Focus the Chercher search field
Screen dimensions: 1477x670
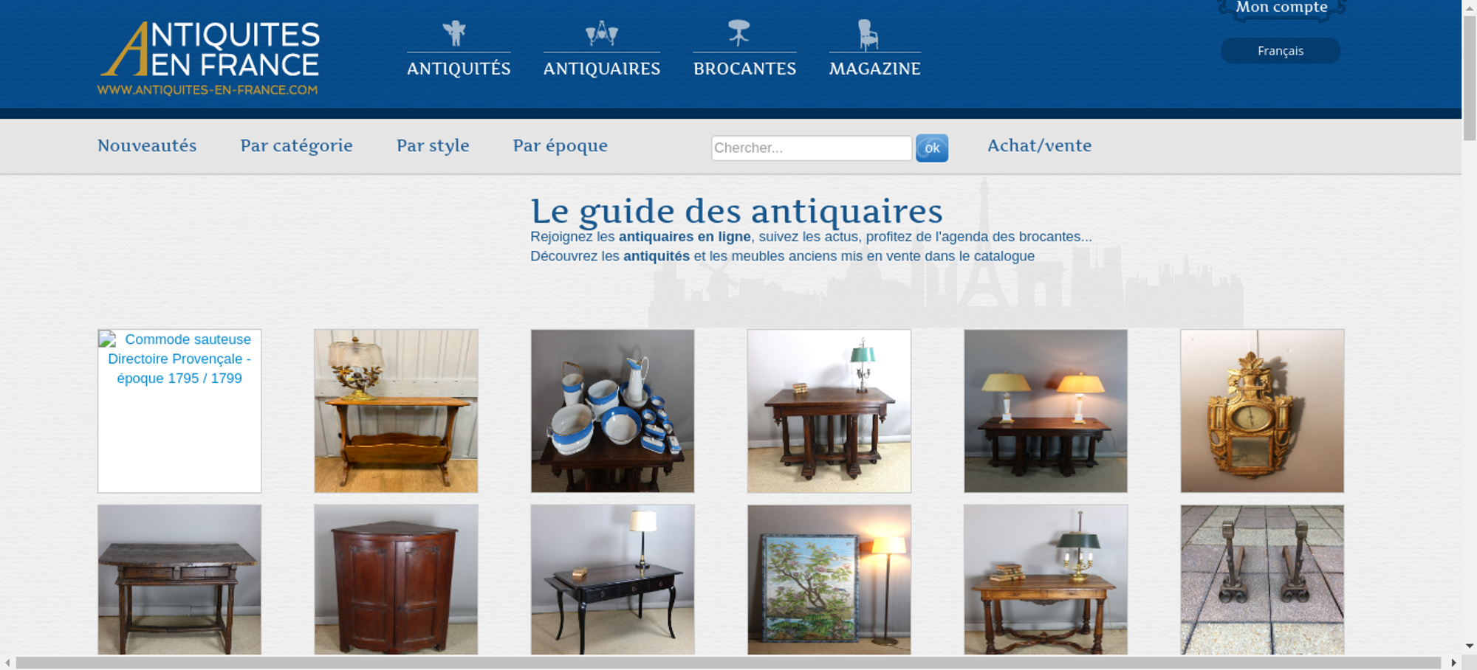(812, 148)
